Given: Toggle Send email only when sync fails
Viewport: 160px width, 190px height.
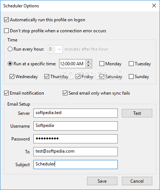Looking at the screenshot, I should (x=65, y=93).
